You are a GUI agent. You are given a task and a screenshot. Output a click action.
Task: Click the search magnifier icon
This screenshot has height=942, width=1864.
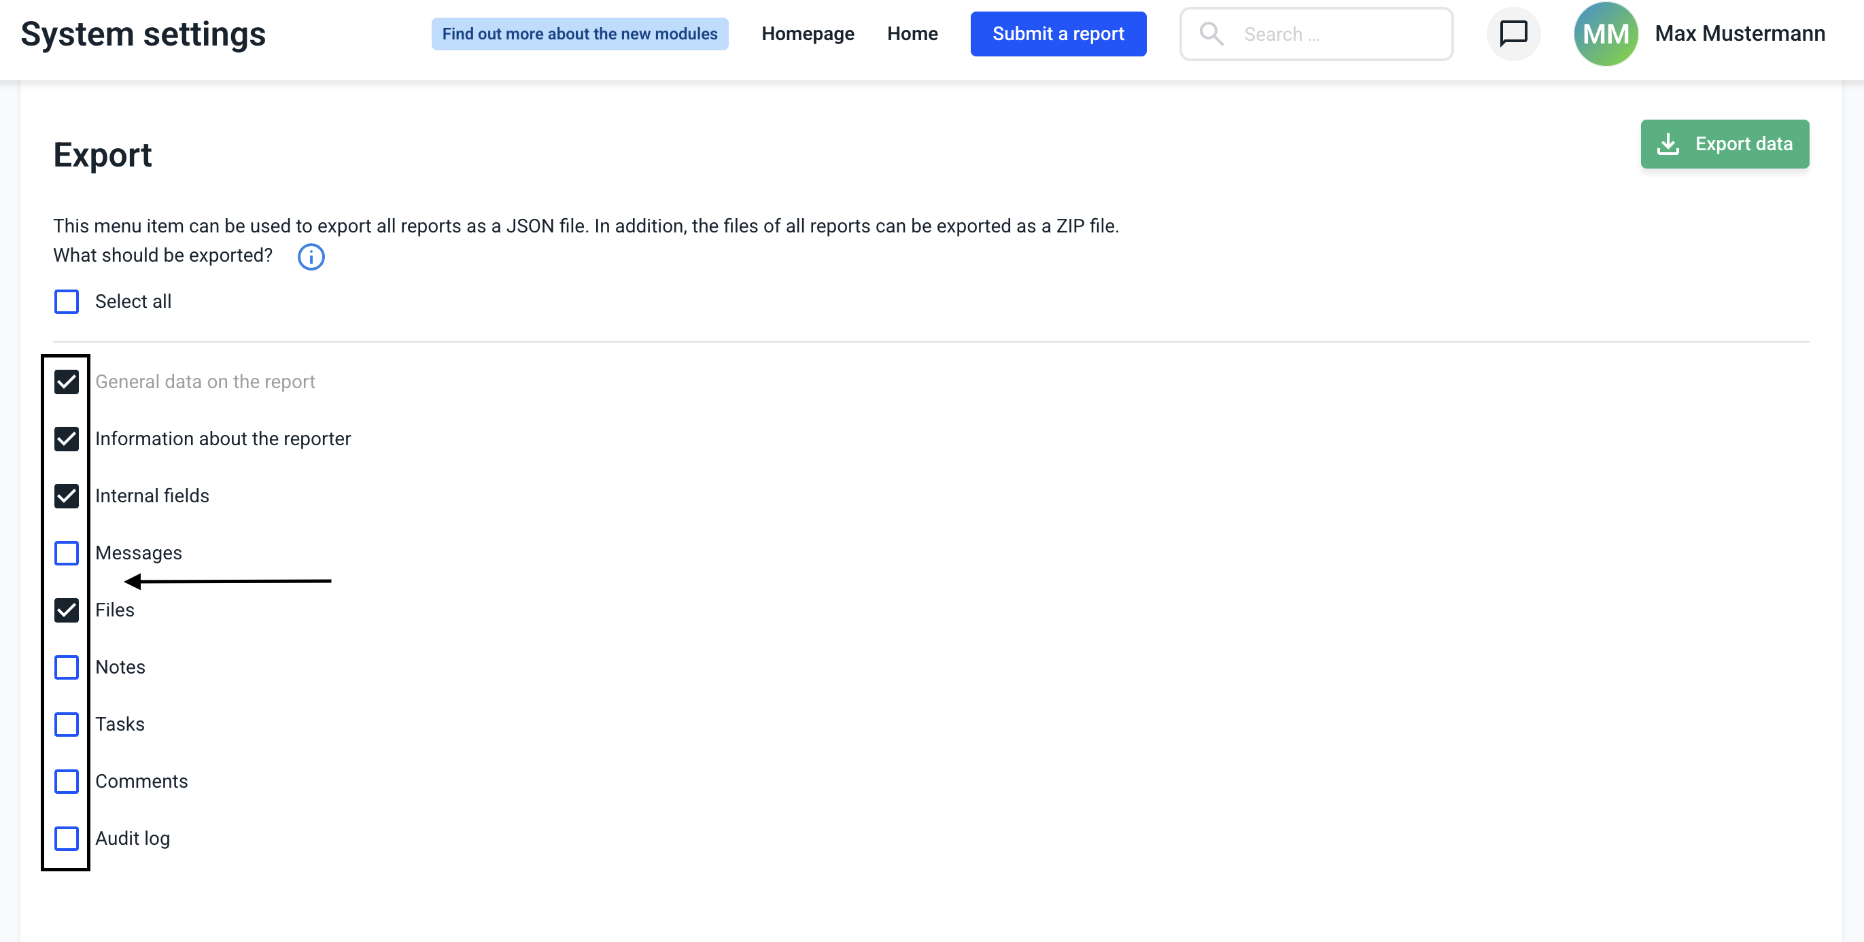[x=1211, y=33]
